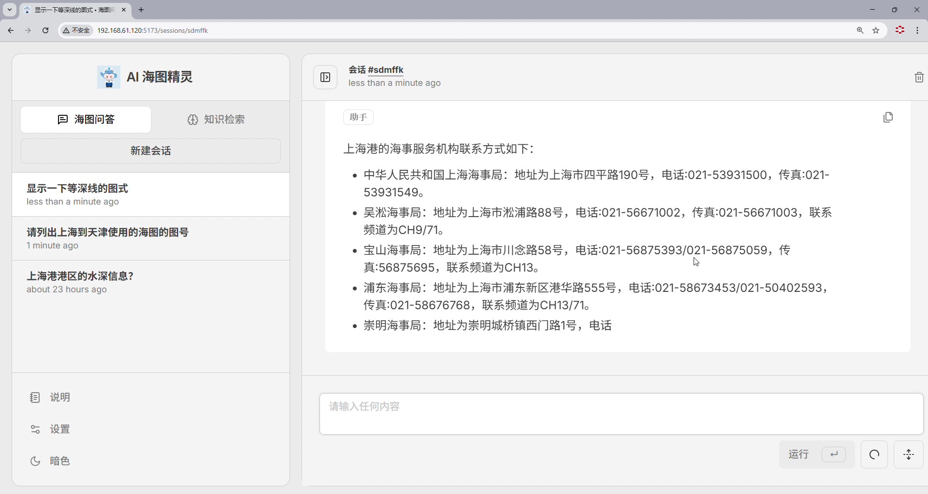The width and height of the screenshot is (928, 494).
Task: Toggle the sidebar panel icon
Action: 325,77
